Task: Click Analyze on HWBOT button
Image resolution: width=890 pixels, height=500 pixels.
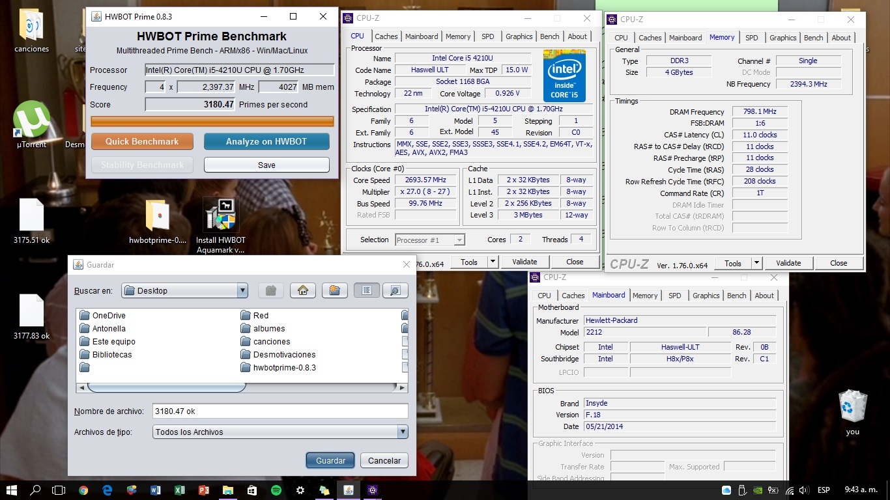Action: pyautogui.click(x=266, y=141)
